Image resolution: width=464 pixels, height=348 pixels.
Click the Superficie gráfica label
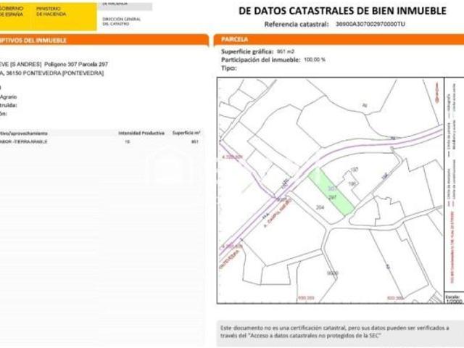247,51
